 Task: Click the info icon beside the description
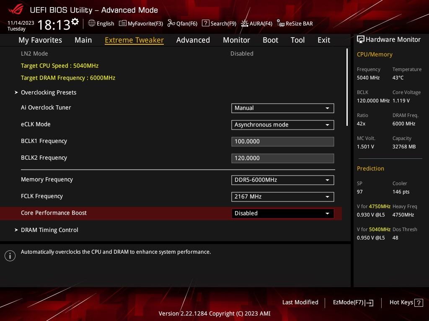pos(10,256)
